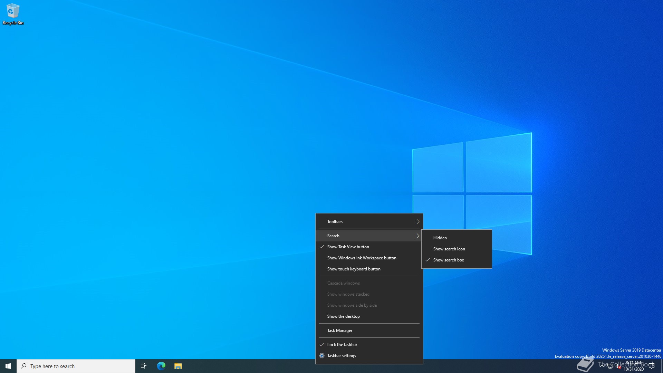Open the Recycle Bin desktop icon
Viewport: 663px width, 373px height.
click(13, 15)
